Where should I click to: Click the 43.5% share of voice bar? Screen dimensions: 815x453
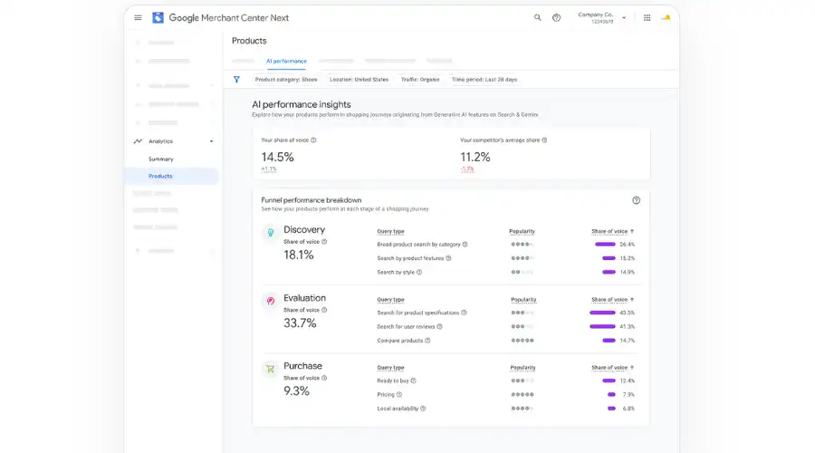click(x=602, y=313)
